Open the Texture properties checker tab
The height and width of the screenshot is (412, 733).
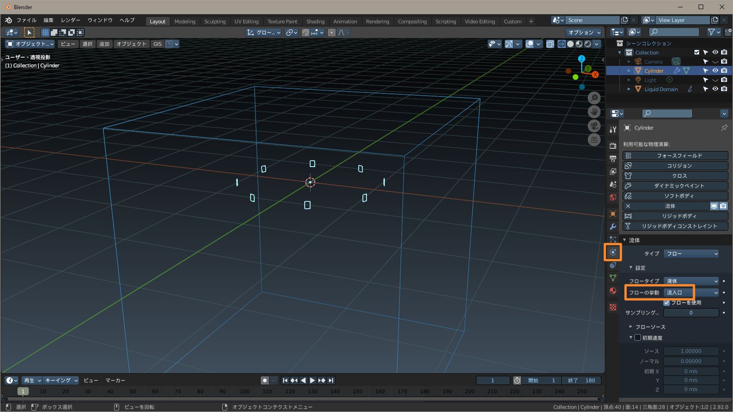click(x=613, y=307)
